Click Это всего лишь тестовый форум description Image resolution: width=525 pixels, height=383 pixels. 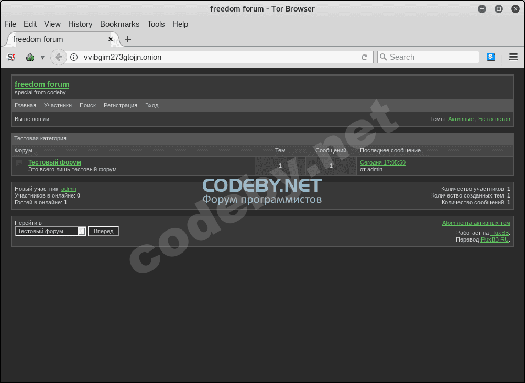(x=72, y=169)
